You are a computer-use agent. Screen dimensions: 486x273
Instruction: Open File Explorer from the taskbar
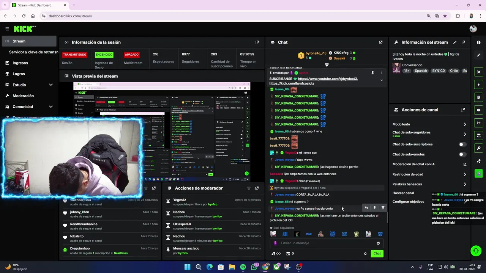pyautogui.click(x=232, y=267)
